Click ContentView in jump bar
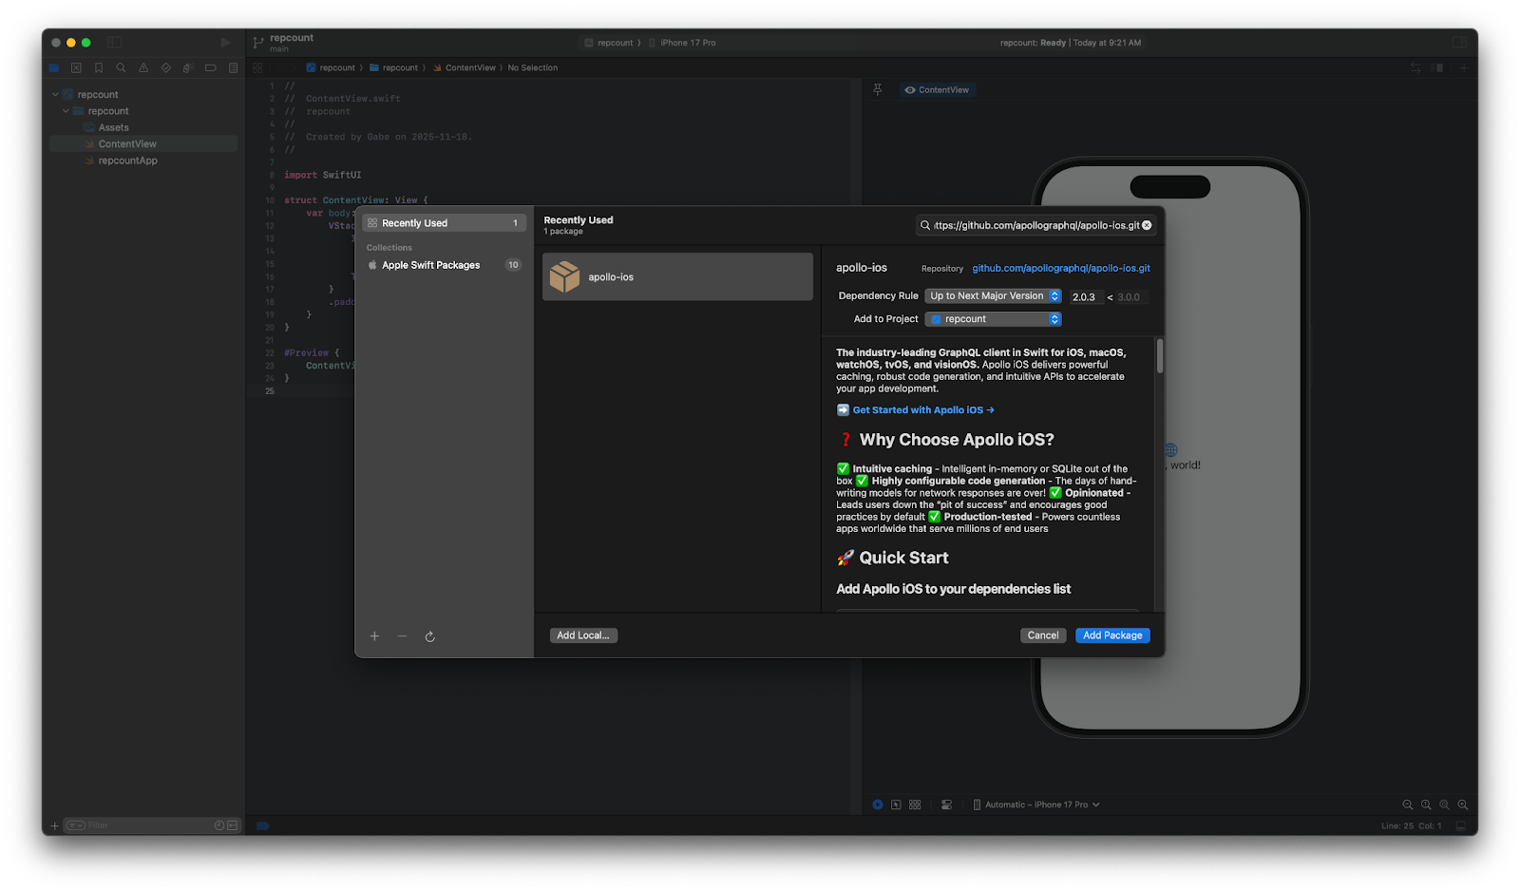Screen dimensions: 1520x891 click(465, 68)
